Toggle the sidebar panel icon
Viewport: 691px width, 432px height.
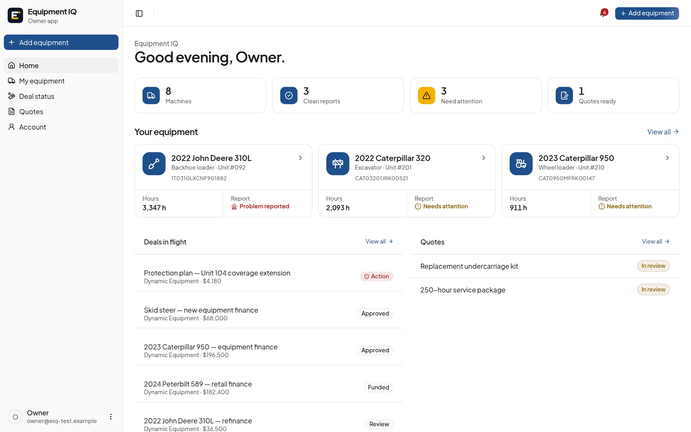click(139, 13)
